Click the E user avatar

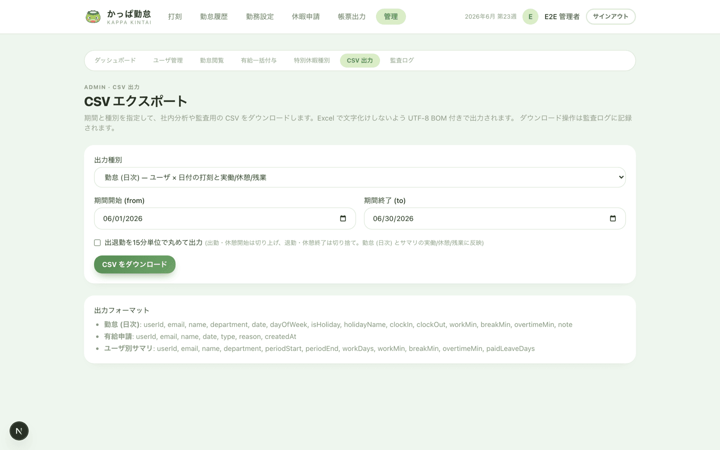tap(530, 16)
